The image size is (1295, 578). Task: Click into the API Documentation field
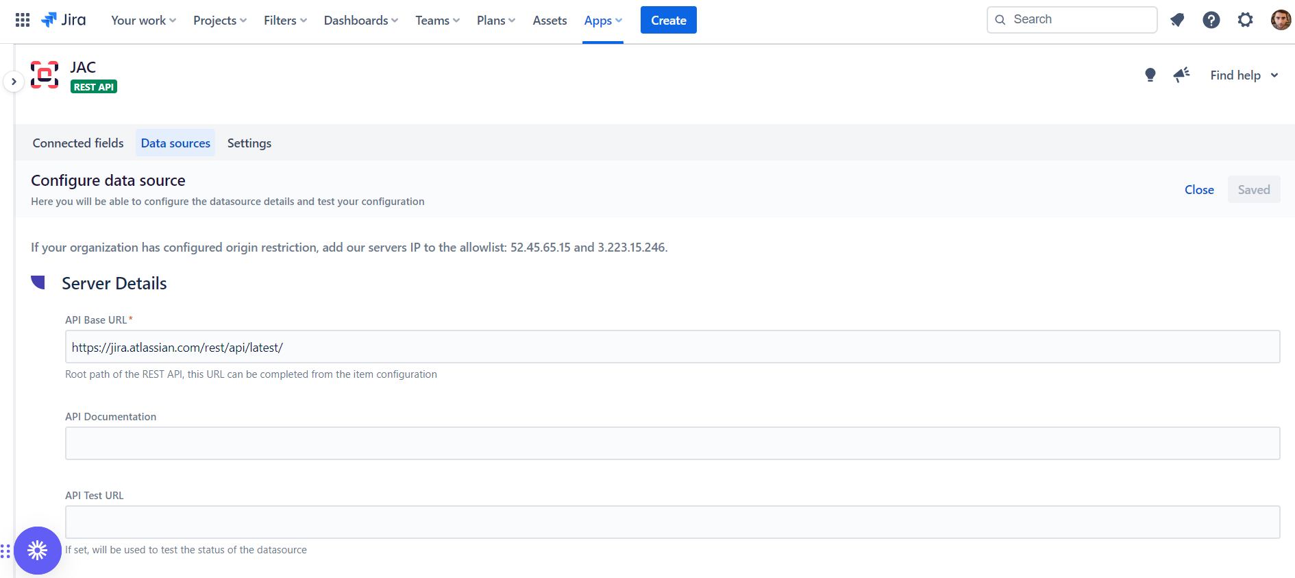(672, 443)
